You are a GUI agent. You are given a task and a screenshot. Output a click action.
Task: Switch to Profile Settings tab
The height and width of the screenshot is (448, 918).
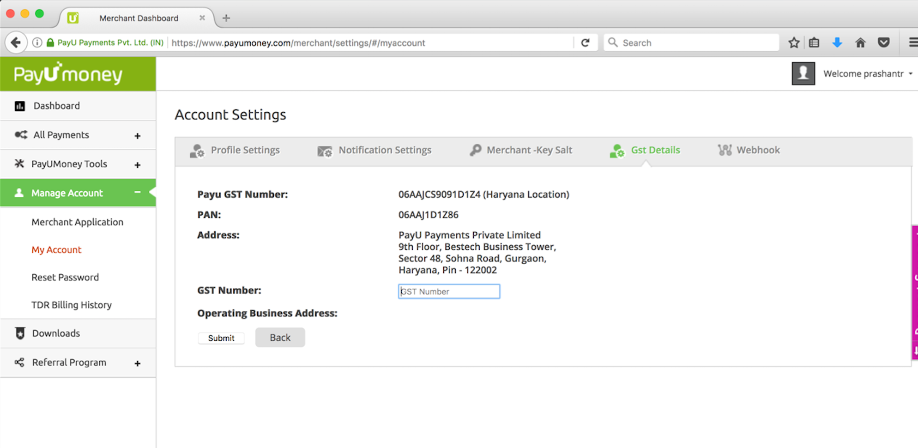(x=235, y=151)
